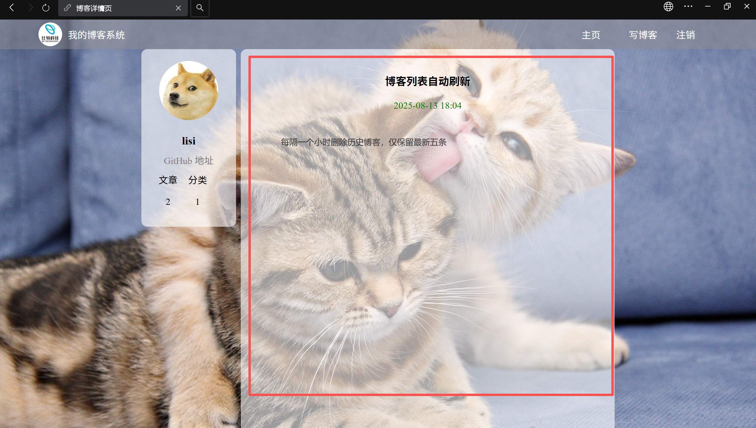Open the GitHub 地址 link
The height and width of the screenshot is (428, 756).
(188, 161)
